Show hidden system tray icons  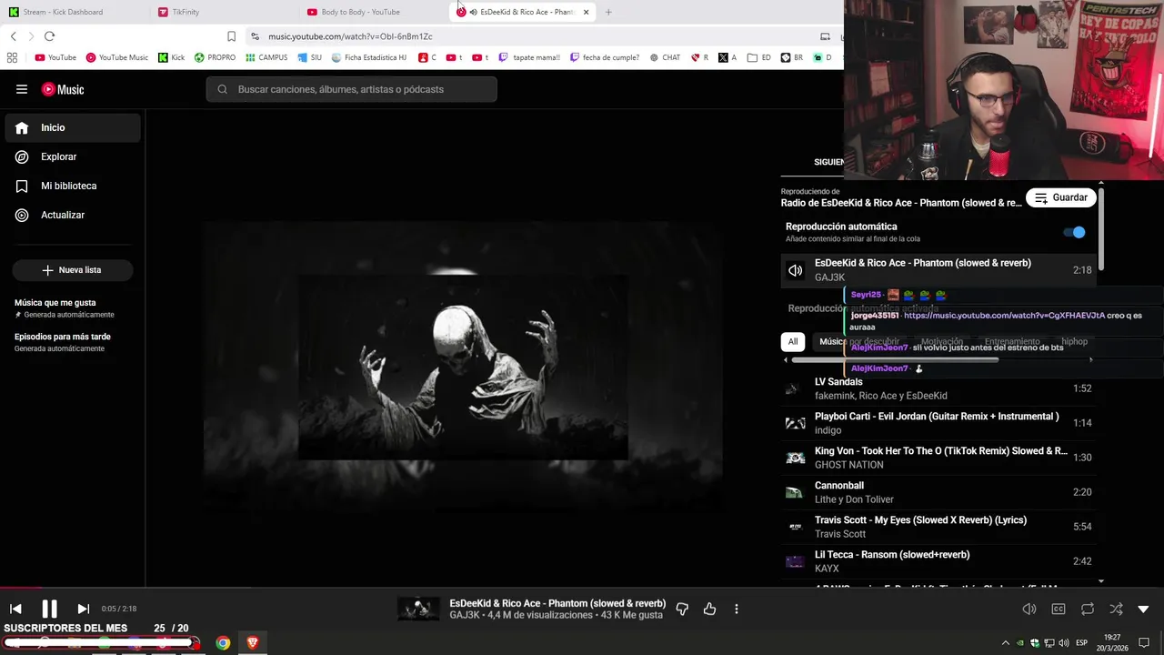click(1005, 643)
